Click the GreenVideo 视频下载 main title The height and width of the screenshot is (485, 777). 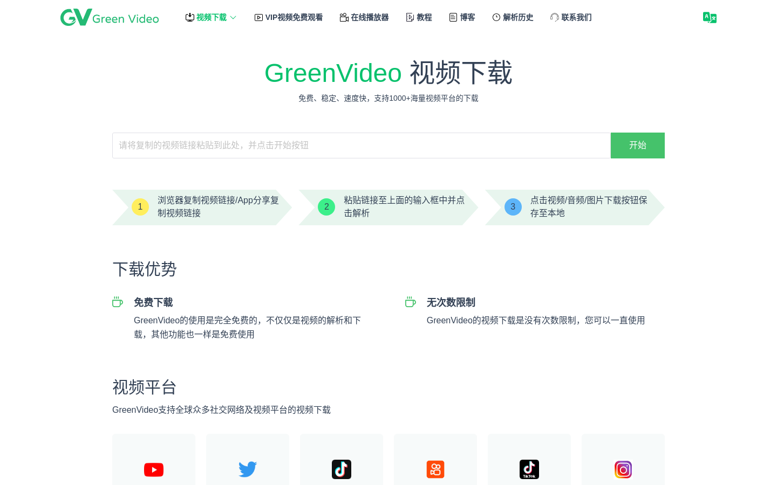coord(388,73)
